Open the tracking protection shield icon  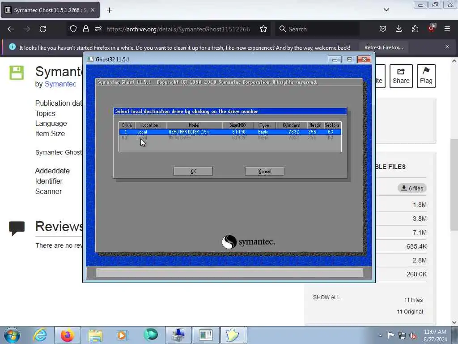coord(73,29)
